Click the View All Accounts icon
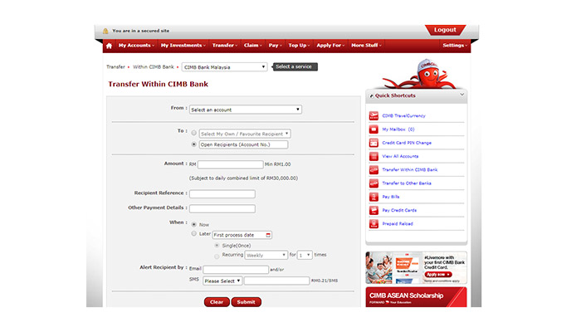The width and height of the screenshot is (581, 332). point(373,156)
